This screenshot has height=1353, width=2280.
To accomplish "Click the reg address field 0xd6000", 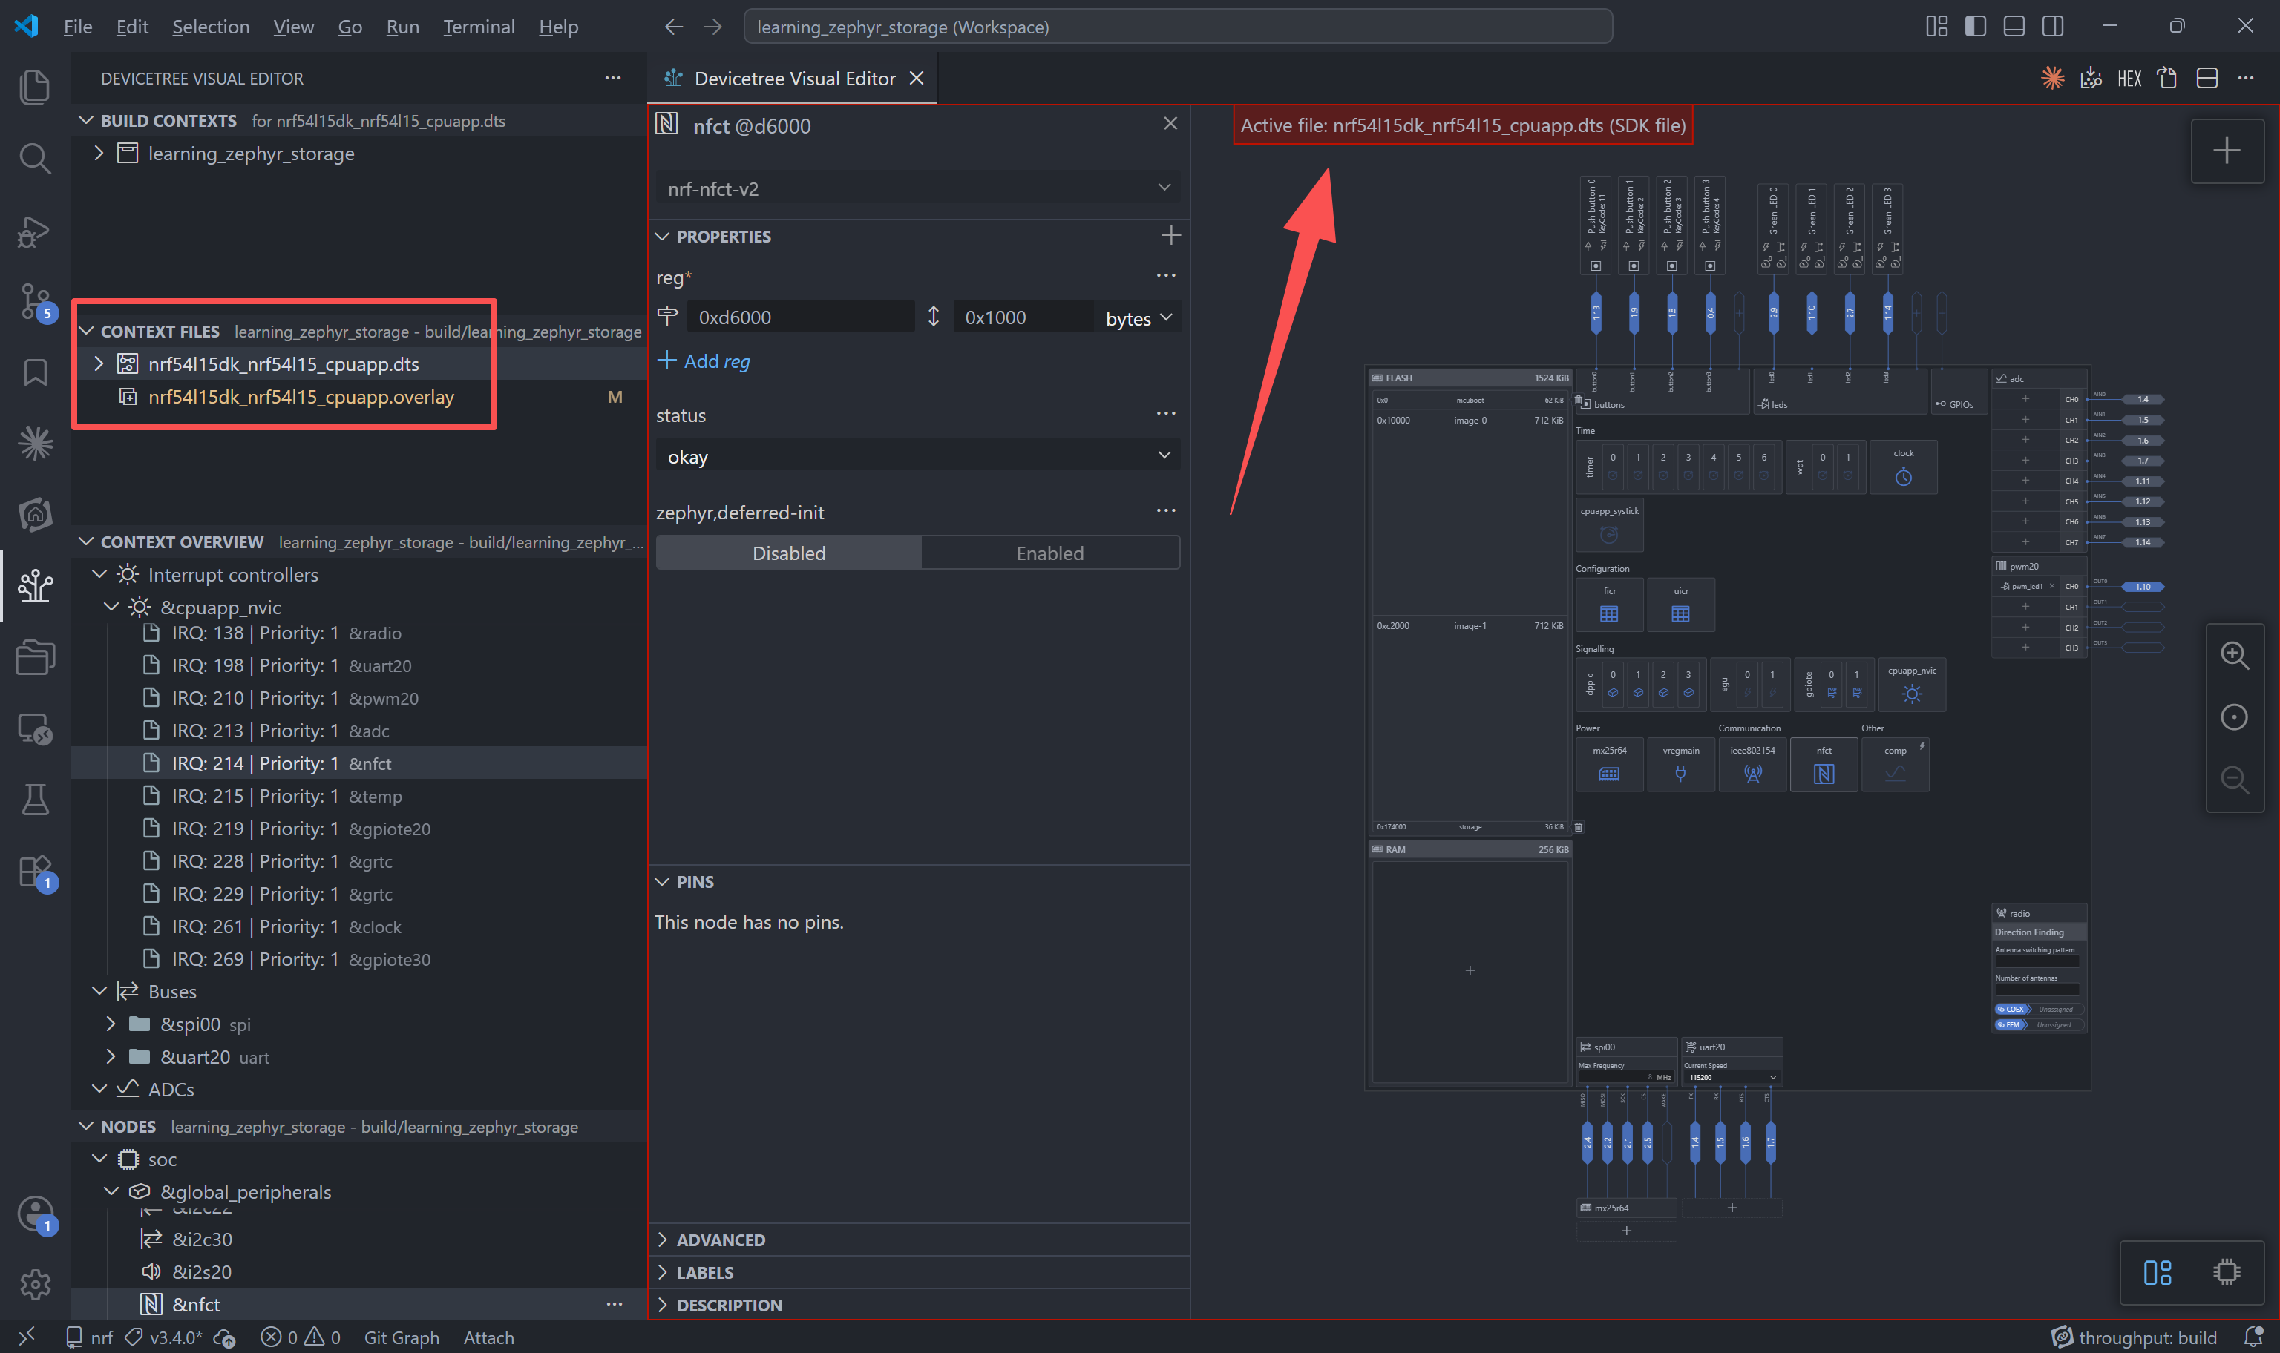I will click(801, 317).
